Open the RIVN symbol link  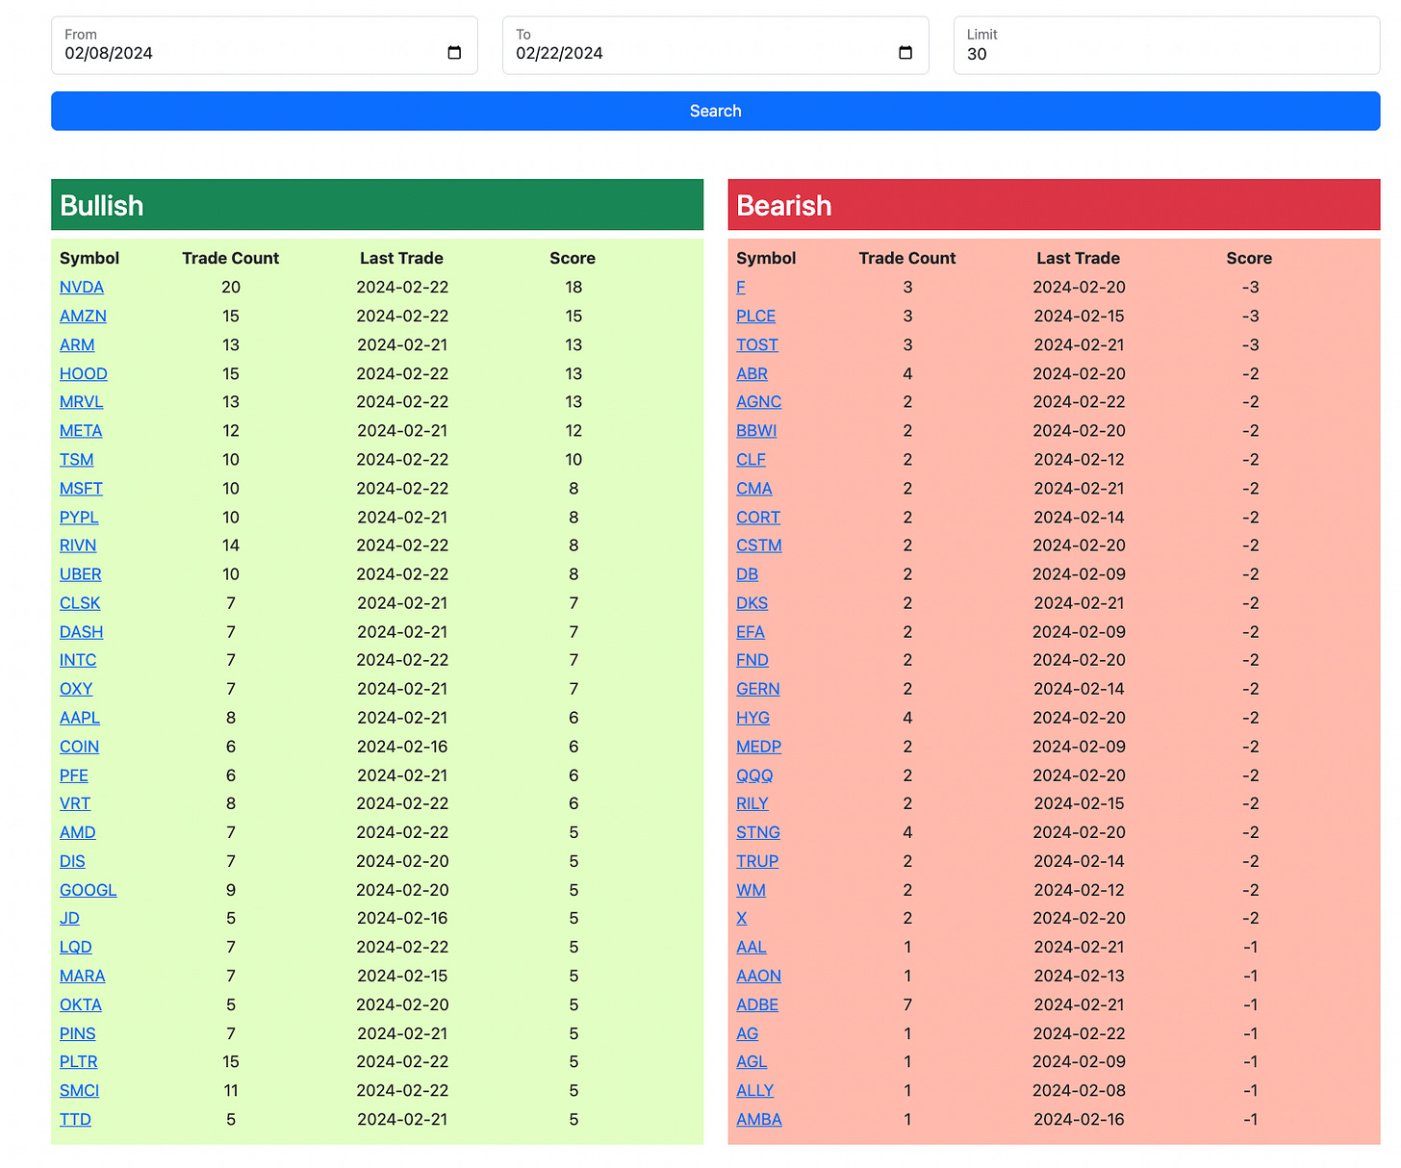[78, 546]
